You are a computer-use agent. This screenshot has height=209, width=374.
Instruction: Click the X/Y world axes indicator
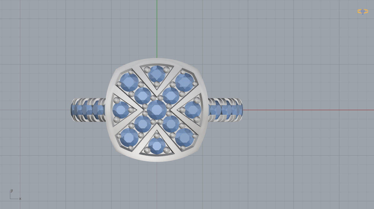pyautogui.click(x=15, y=195)
